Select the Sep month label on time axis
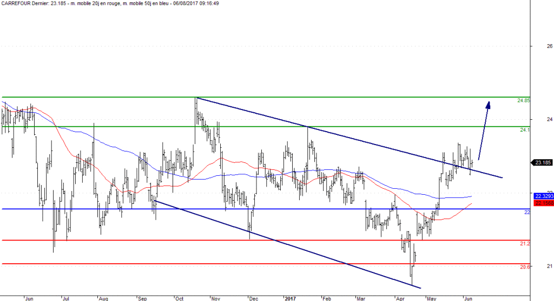 click(142, 298)
